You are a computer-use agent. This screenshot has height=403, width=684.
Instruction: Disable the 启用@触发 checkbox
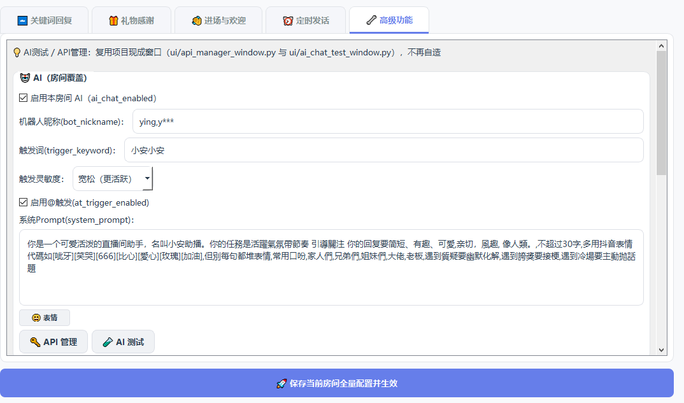click(x=24, y=202)
